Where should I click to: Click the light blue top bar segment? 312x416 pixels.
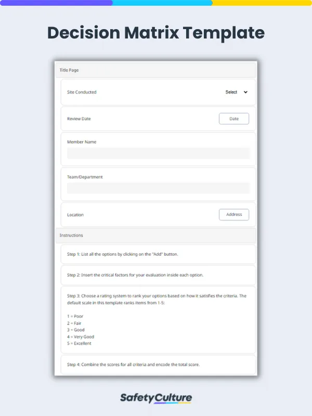click(x=162, y=3)
